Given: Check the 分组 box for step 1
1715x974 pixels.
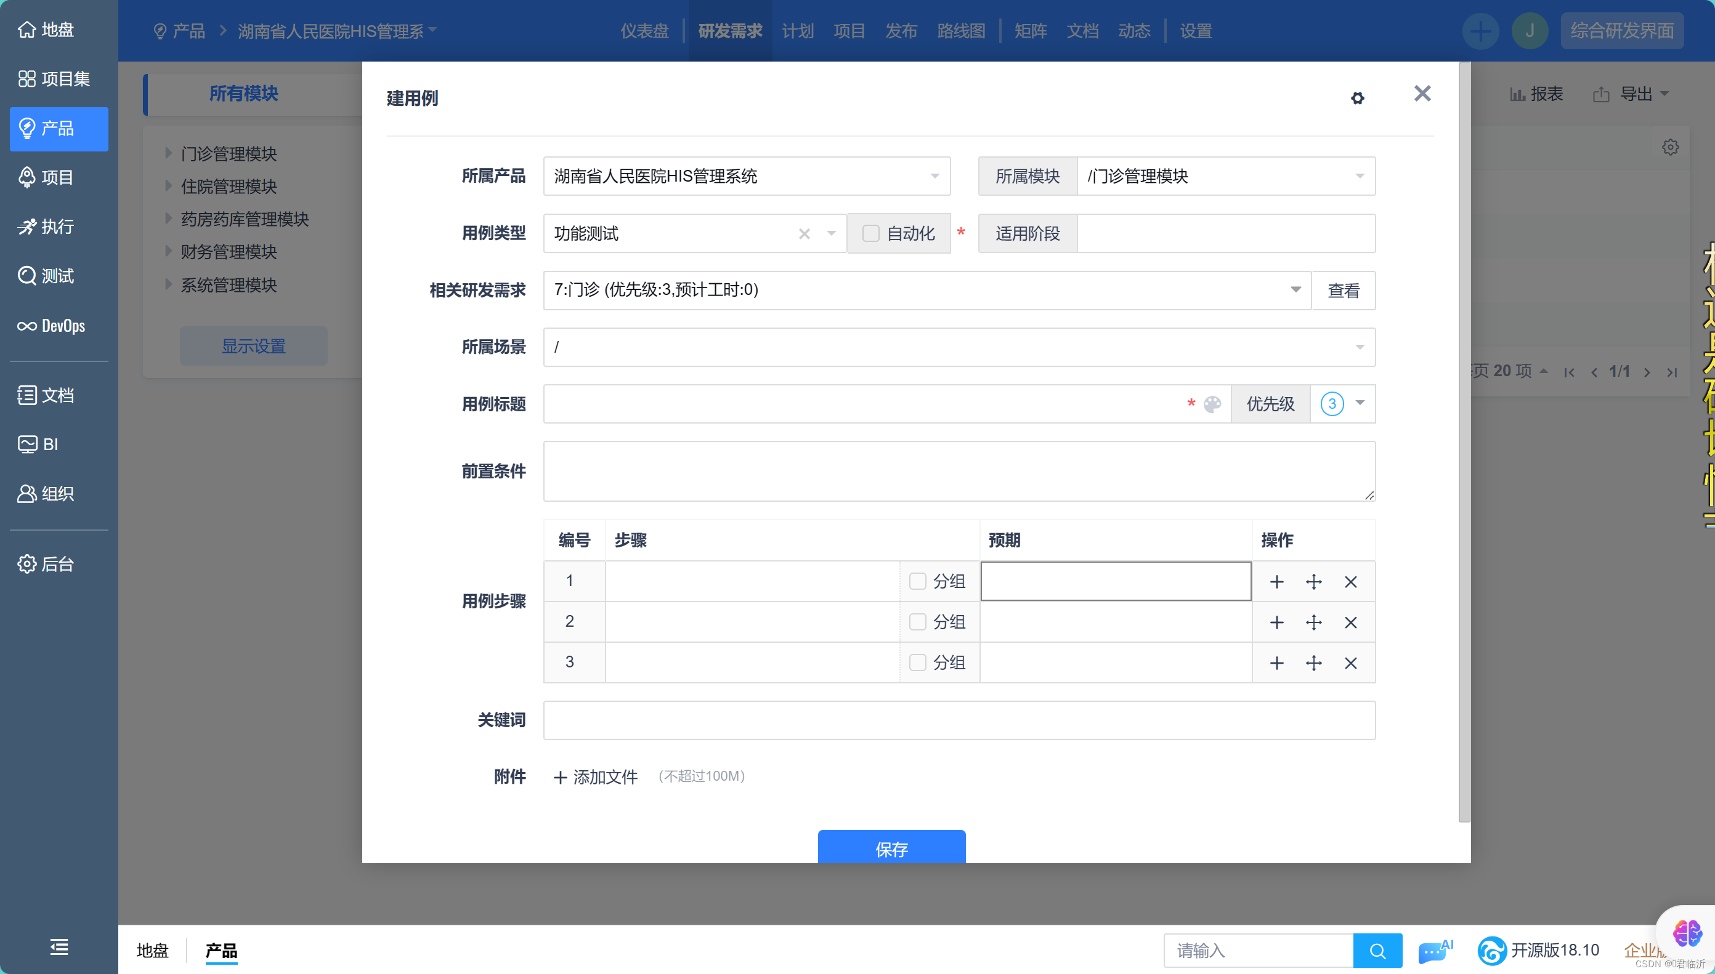Looking at the screenshot, I should pos(917,581).
